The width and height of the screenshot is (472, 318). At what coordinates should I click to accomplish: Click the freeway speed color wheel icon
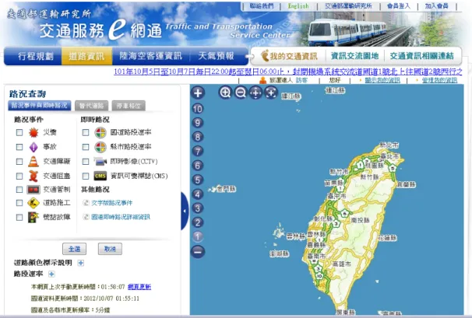(x=100, y=132)
